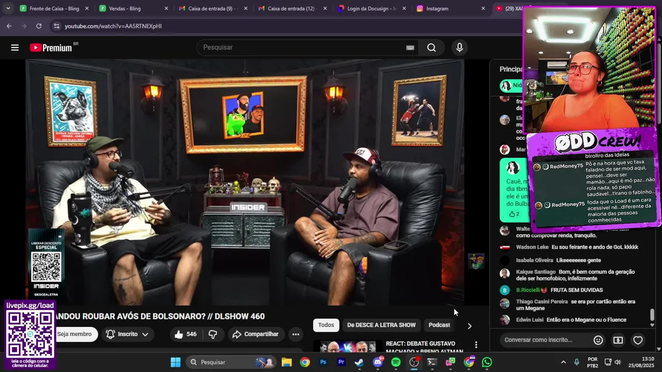Image resolution: width=662 pixels, height=372 pixels.
Task: Open Photoshop from taskbar
Action: point(323,362)
